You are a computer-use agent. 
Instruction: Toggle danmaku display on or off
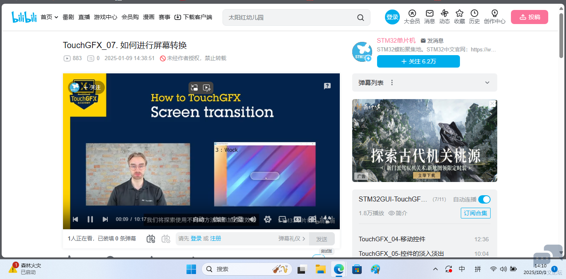[151, 239]
